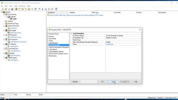
Task: Click Add Log Group link
Action: 16,33
